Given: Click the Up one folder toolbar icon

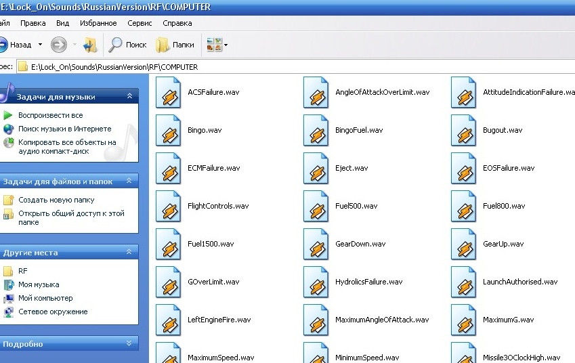Looking at the screenshot, I should (x=90, y=45).
